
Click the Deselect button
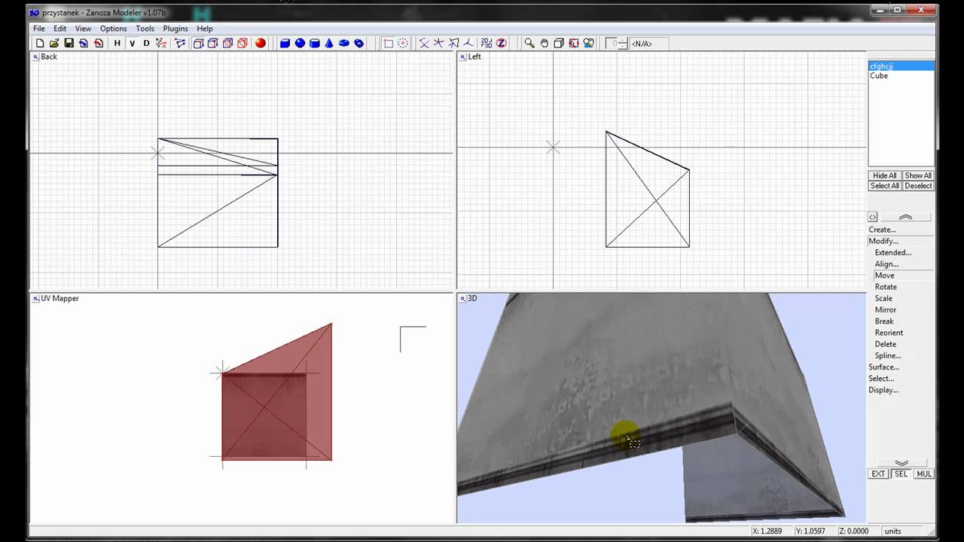(918, 185)
